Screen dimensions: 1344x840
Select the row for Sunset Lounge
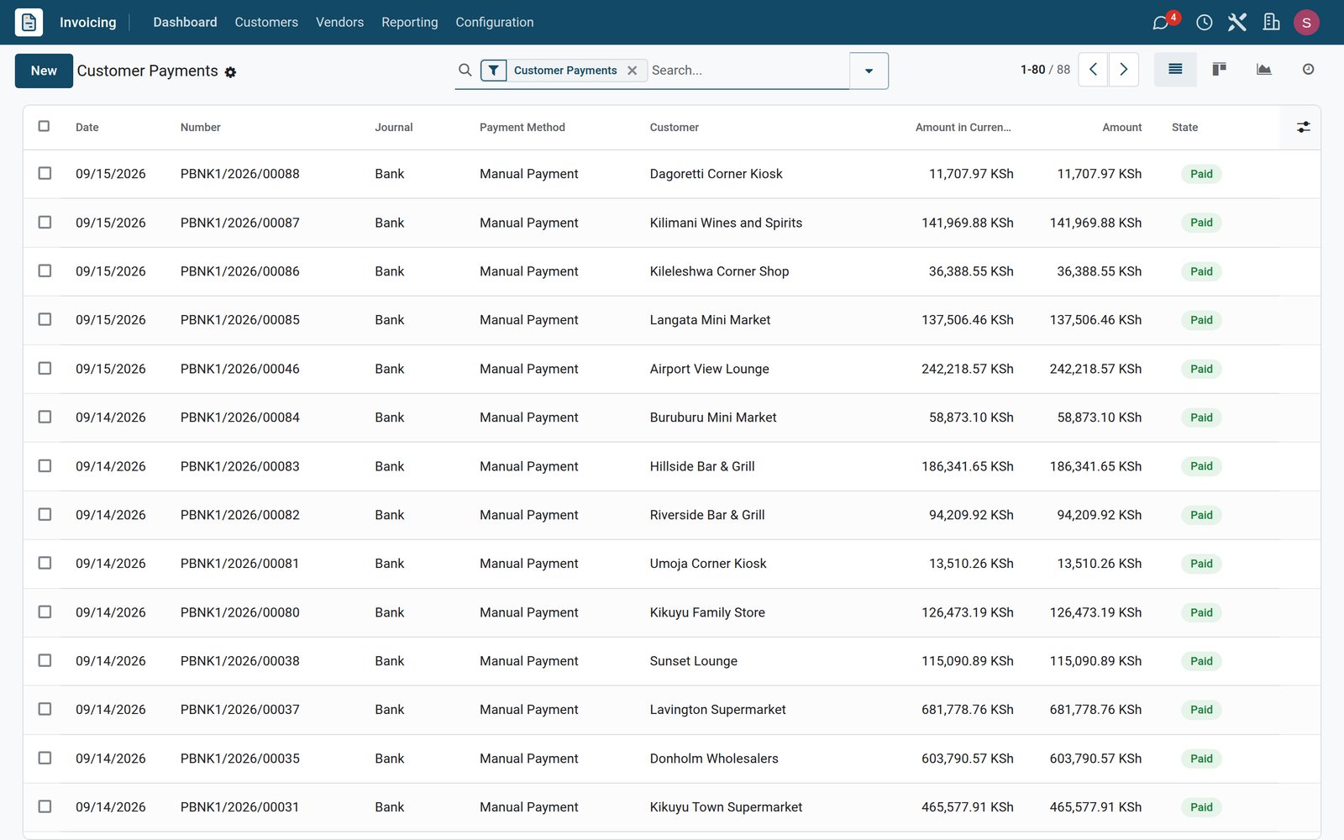(x=45, y=660)
